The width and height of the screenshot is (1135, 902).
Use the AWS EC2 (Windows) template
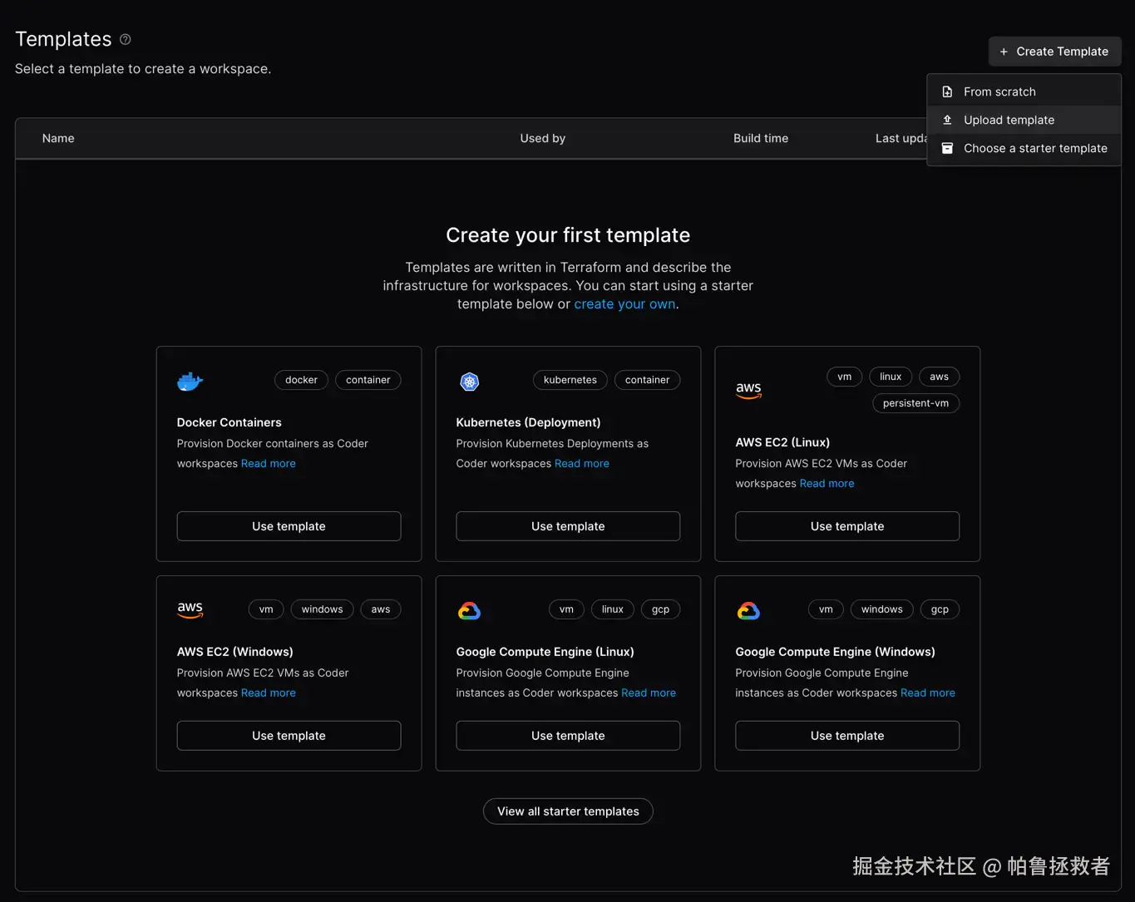point(289,736)
